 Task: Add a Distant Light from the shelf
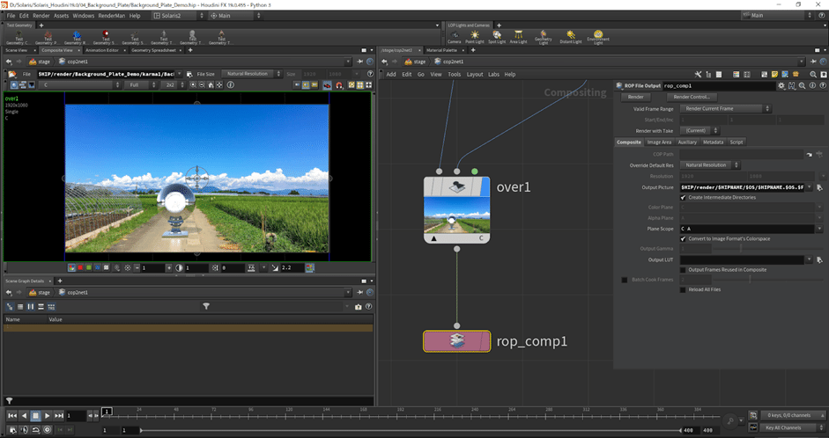click(571, 37)
